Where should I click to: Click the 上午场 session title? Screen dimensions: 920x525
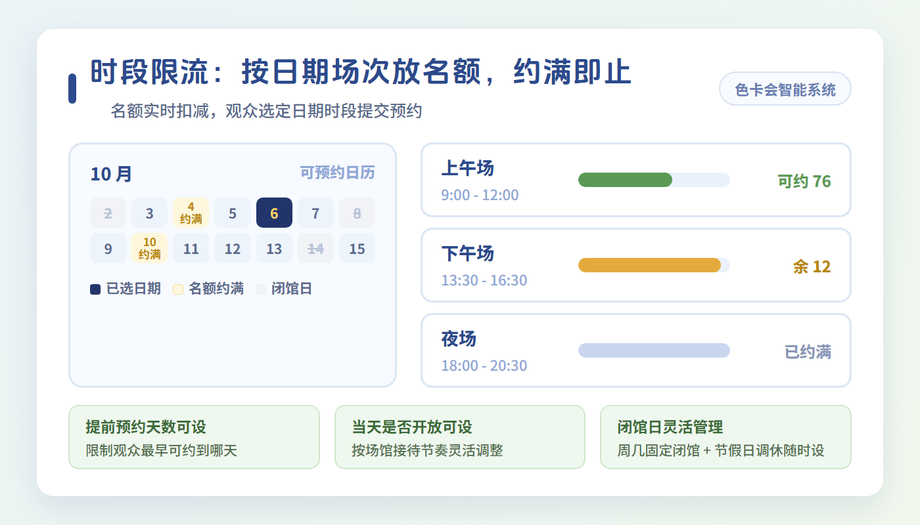pos(467,168)
